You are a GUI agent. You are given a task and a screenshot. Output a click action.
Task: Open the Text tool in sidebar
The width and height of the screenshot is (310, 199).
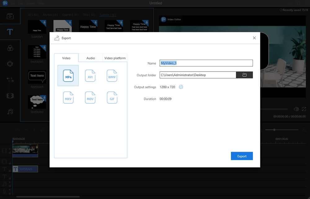click(10, 32)
